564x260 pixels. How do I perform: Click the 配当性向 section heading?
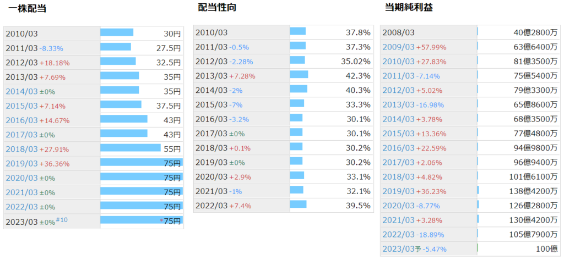tap(217, 7)
